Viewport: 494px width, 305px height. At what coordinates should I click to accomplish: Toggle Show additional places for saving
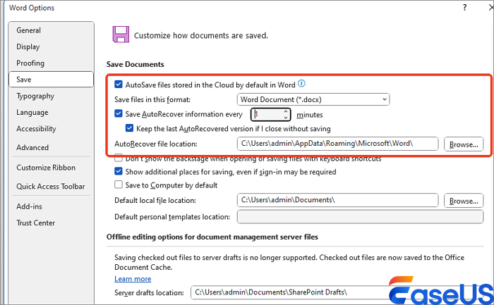click(119, 171)
